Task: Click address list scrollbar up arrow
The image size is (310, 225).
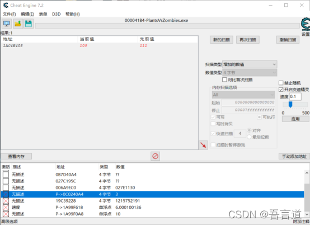Action: [307, 173]
